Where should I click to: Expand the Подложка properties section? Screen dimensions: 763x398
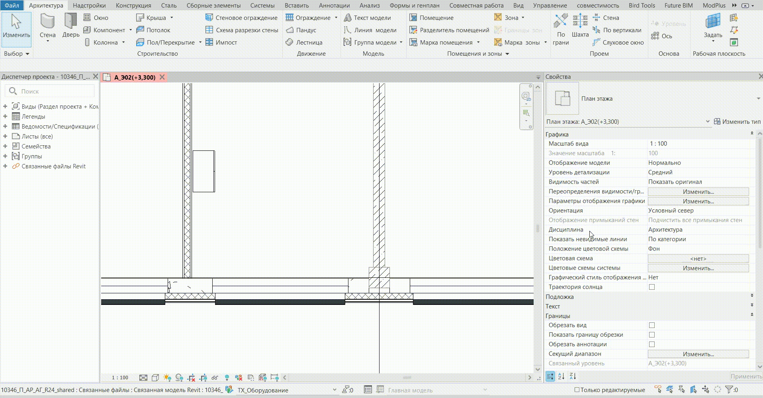click(x=752, y=296)
